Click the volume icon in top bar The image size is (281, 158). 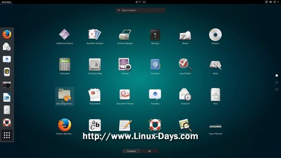tap(270, 2)
